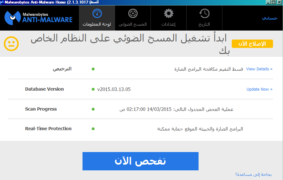Click the History clock icon

click(x=204, y=14)
